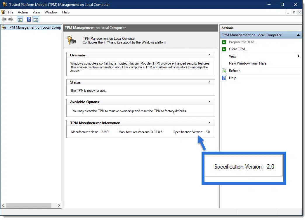This screenshot has width=307, height=220.
Task: Click View action in Actions pane
Action: click(x=233, y=56)
